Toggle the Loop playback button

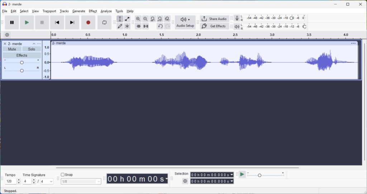(104, 23)
